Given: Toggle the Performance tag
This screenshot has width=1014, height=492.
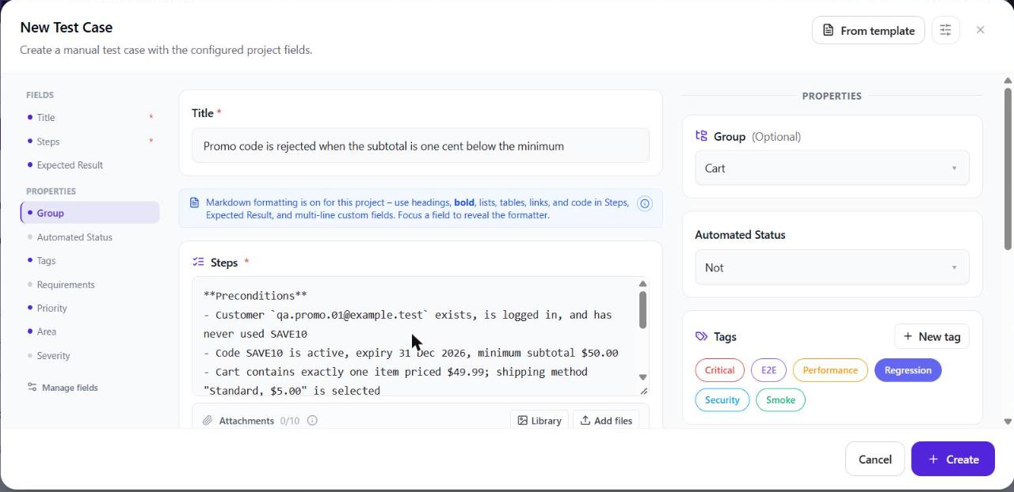Looking at the screenshot, I should [x=830, y=370].
